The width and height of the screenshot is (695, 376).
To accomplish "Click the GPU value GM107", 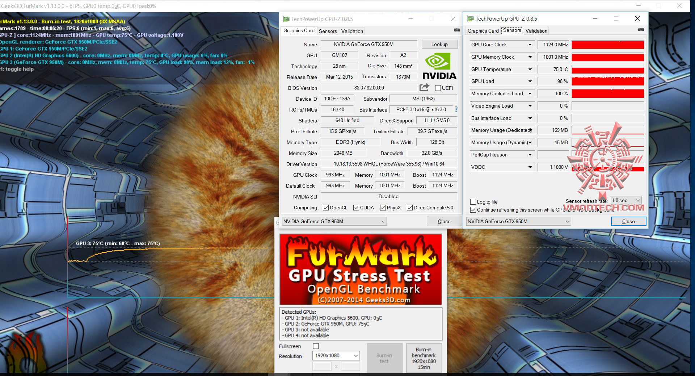I will click(340, 55).
